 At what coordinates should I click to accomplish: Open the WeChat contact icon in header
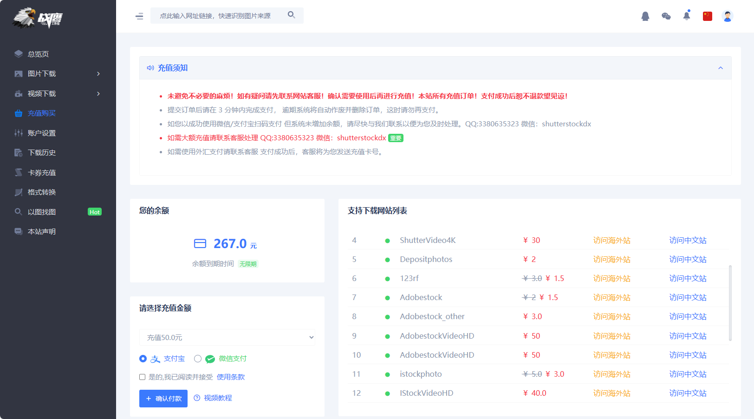(x=666, y=16)
